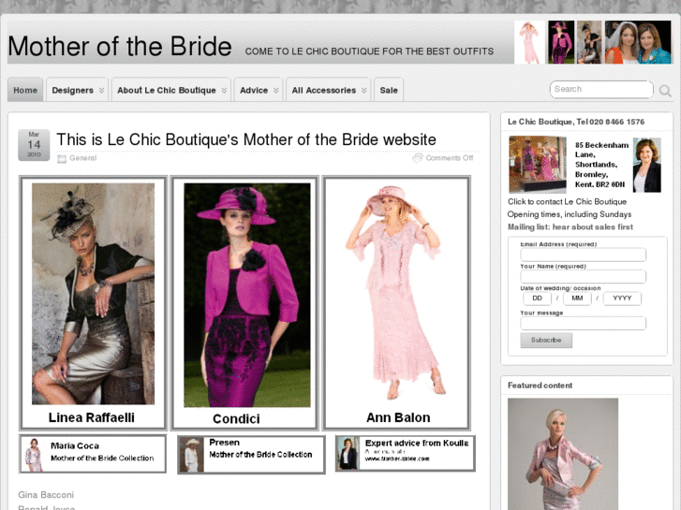681x510 pixels.
Task: Expand the Designers dropdown arrow
Action: (x=101, y=90)
